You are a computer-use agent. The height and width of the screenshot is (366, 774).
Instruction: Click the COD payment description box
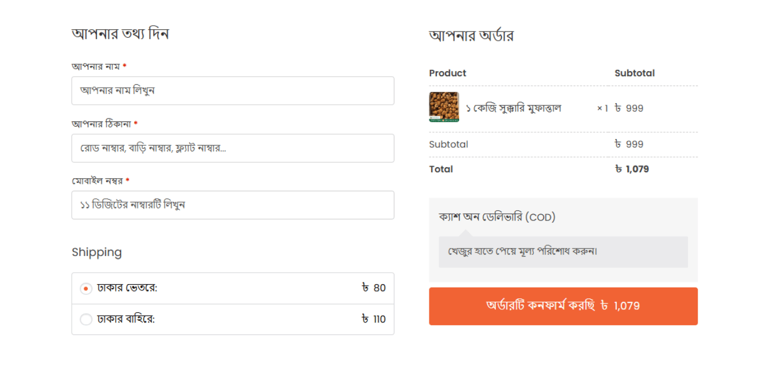[563, 251]
